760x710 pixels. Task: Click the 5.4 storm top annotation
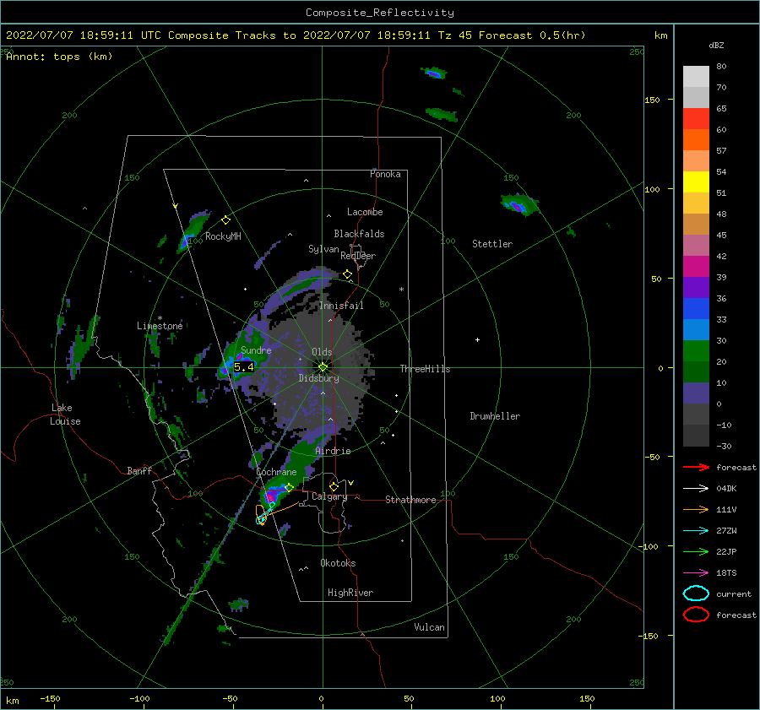click(x=244, y=367)
